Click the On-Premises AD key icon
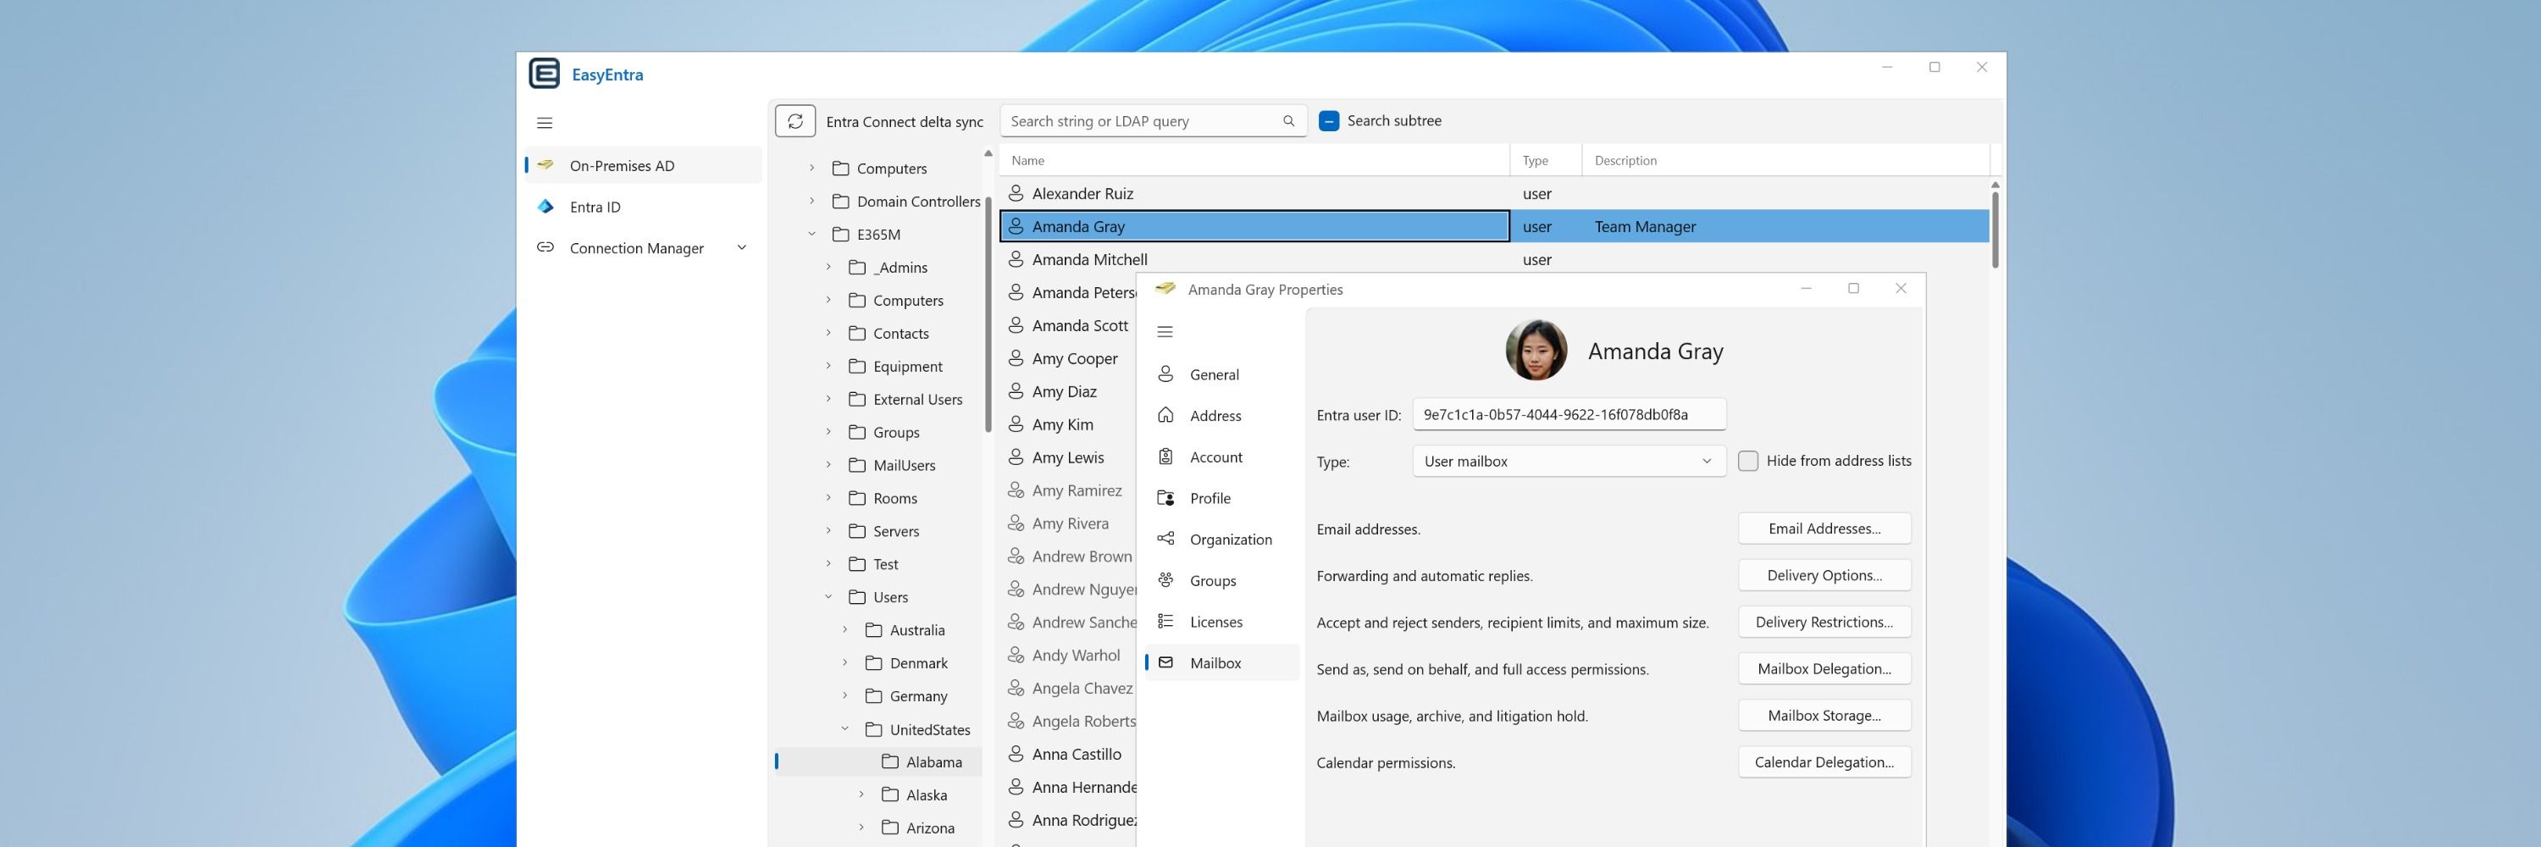Screen dimensions: 2541x847 [x=545, y=164]
